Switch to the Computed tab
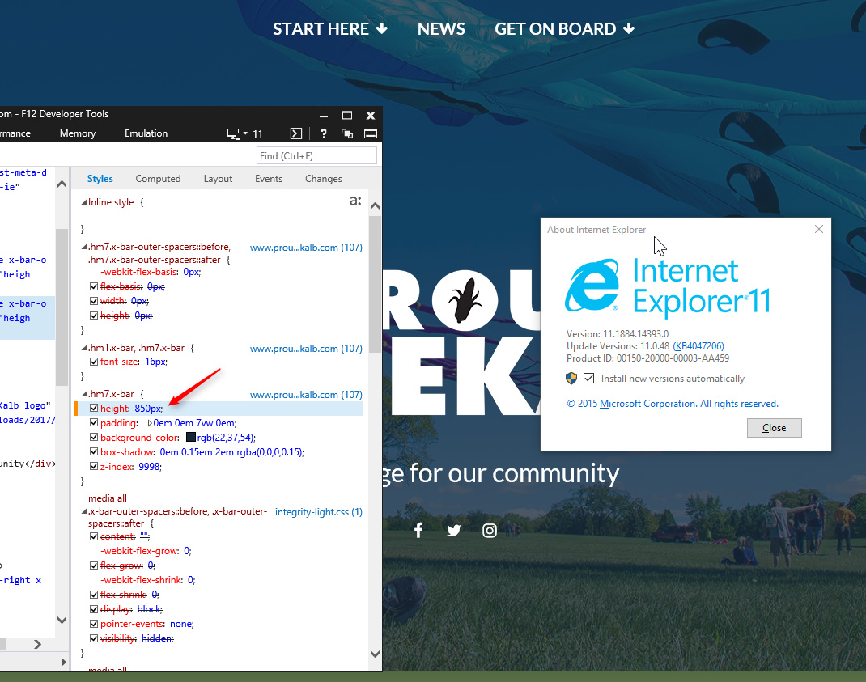Viewport: 866px width, 682px height. [x=158, y=178]
